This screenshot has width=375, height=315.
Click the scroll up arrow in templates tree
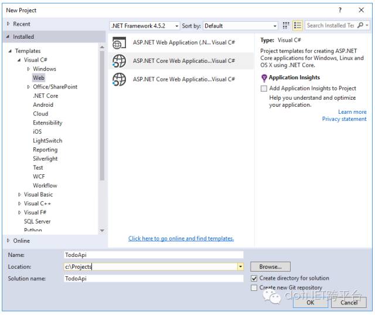(102, 47)
